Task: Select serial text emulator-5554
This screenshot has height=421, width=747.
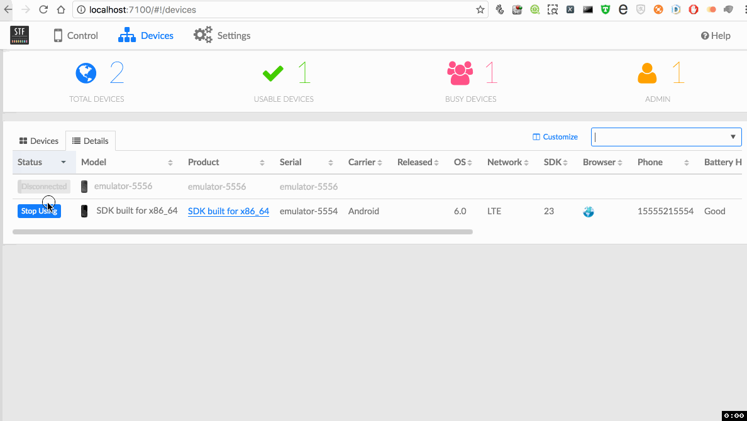Action: pyautogui.click(x=309, y=211)
